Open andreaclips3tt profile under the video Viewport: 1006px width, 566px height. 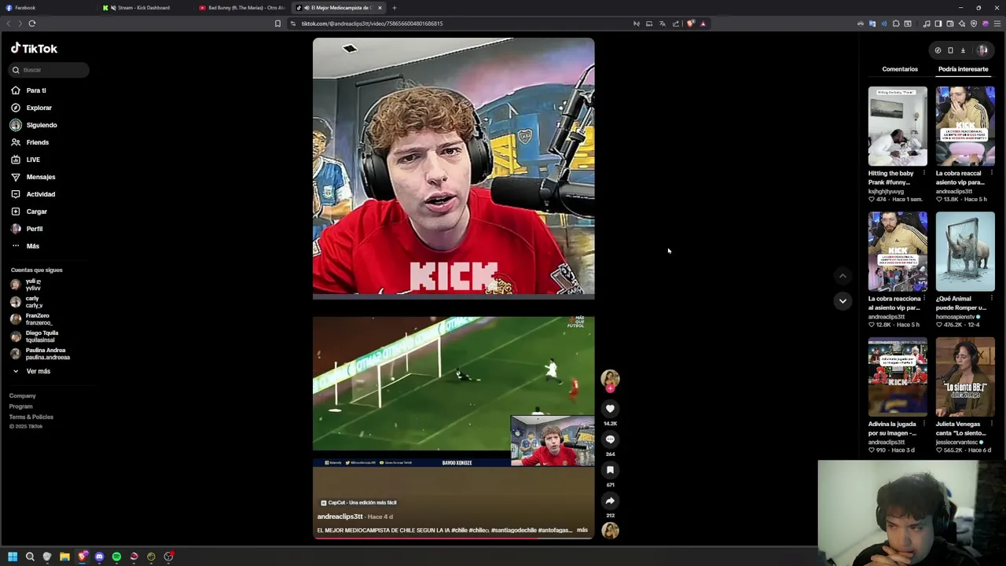[340, 516]
